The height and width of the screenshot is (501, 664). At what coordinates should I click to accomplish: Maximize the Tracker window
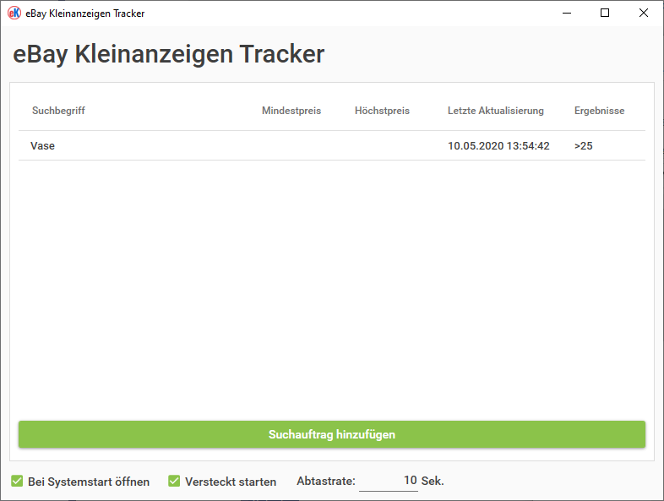[x=605, y=14]
